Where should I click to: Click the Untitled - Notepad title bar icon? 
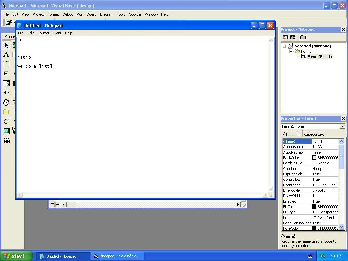coord(19,25)
